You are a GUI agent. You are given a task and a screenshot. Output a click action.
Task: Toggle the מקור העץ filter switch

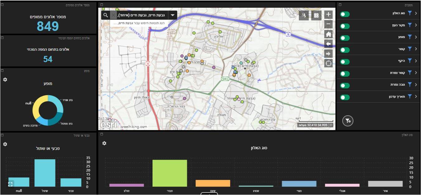click(x=345, y=26)
